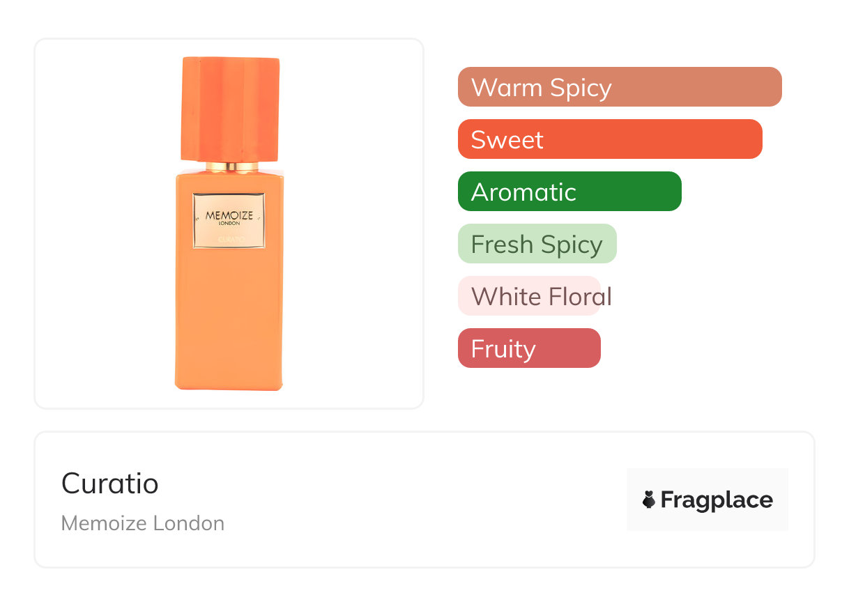Select the Sweet accord bar

(x=609, y=139)
